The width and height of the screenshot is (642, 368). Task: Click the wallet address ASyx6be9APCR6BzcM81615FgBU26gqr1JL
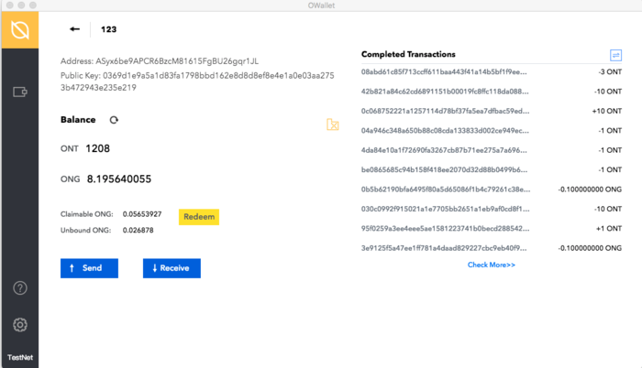click(x=177, y=61)
